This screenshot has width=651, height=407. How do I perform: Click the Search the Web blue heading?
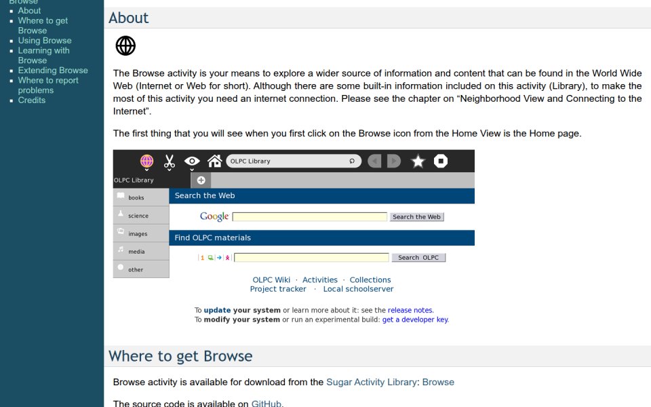[321, 195]
